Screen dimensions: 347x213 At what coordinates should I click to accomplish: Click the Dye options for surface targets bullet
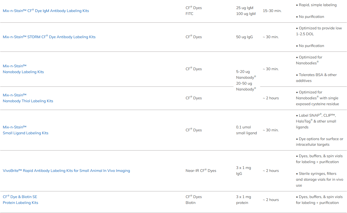pos(319,142)
